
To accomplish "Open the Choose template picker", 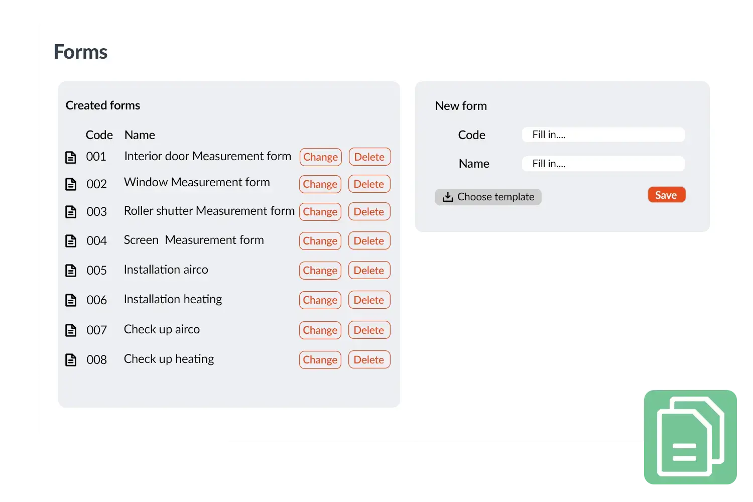I will click(x=487, y=197).
